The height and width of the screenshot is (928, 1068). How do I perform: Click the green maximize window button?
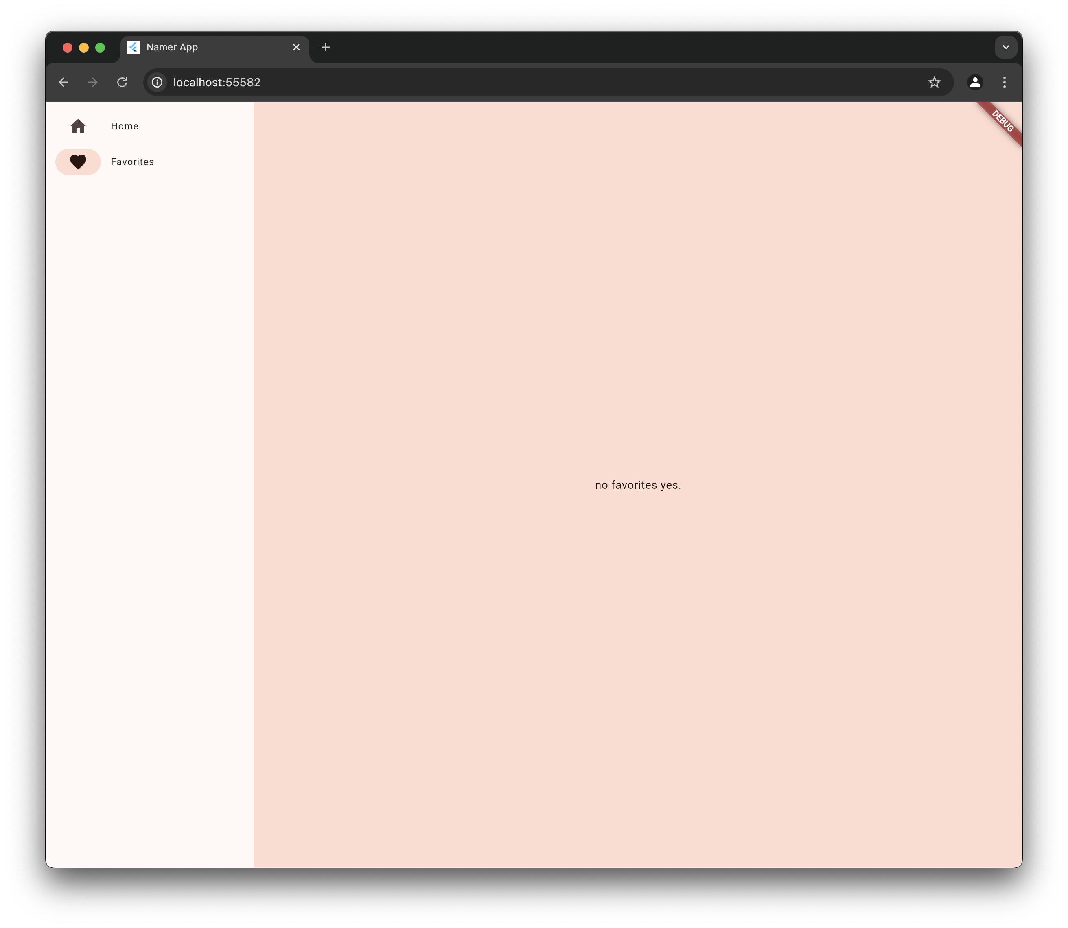[100, 48]
